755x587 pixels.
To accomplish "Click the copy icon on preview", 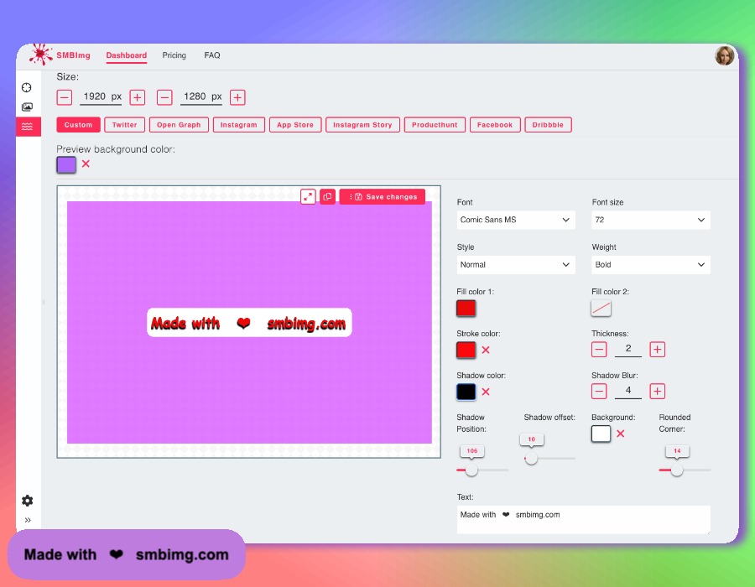I will 327,196.
